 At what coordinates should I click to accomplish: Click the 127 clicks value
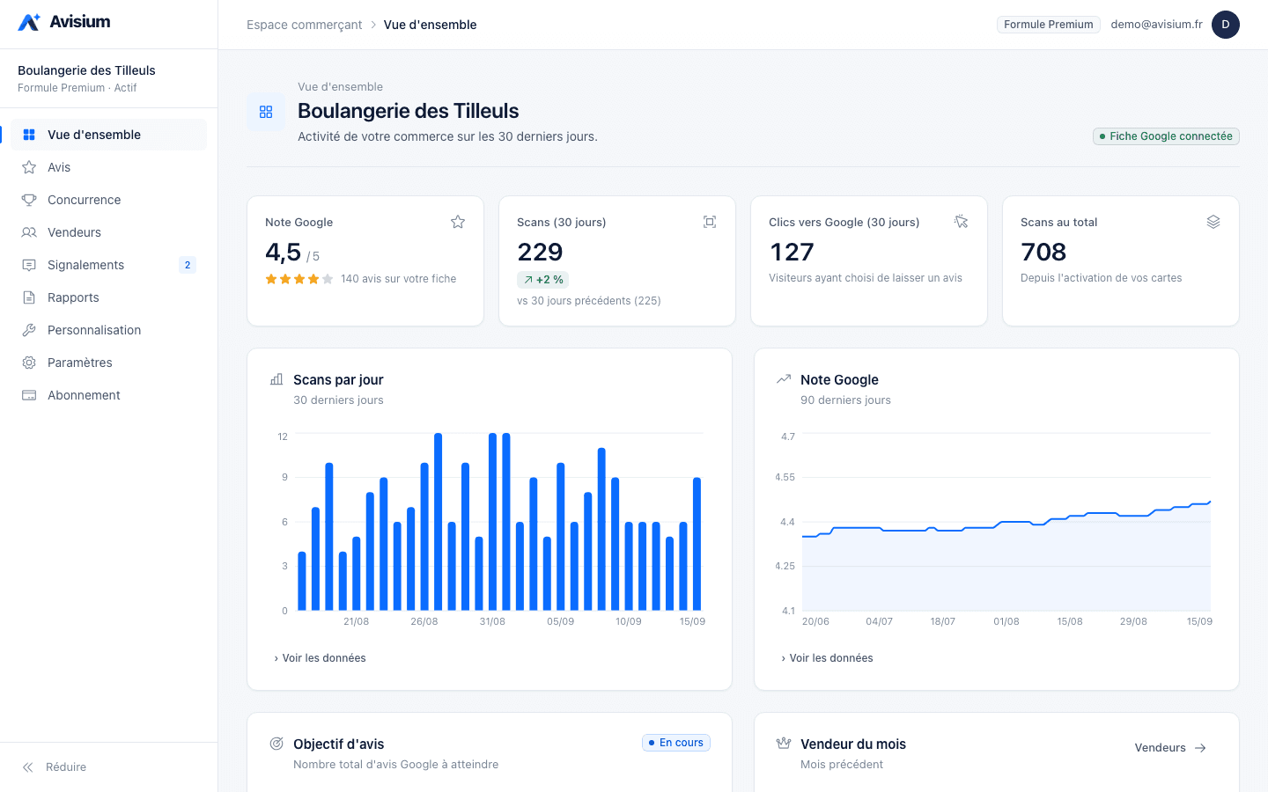click(x=792, y=253)
